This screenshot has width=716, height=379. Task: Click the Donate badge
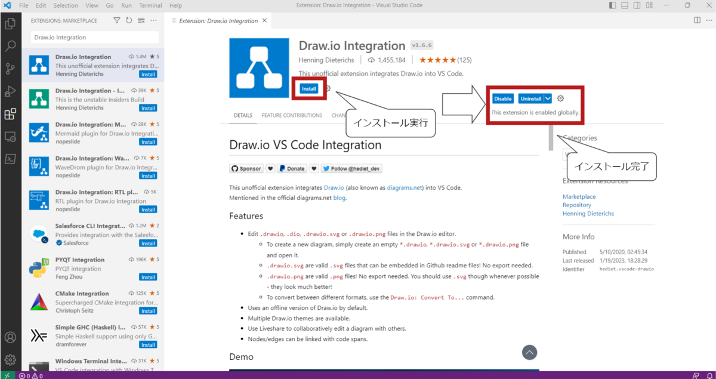(x=292, y=169)
